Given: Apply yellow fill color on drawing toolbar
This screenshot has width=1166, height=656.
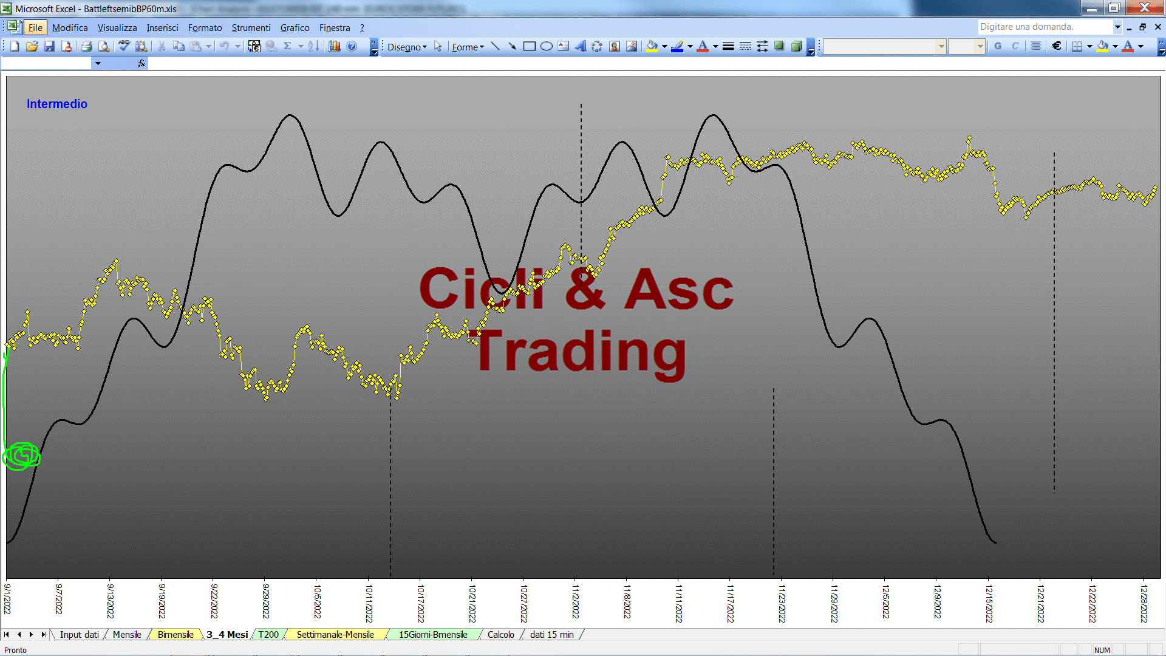Looking at the screenshot, I should 652,46.
